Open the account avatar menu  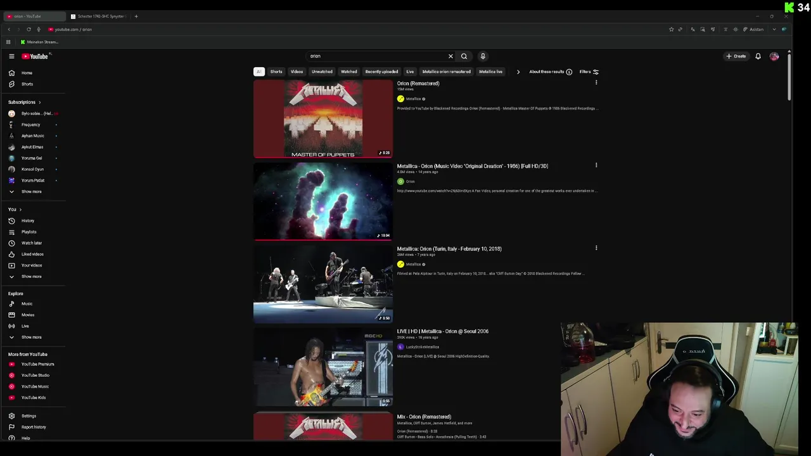pos(774,56)
